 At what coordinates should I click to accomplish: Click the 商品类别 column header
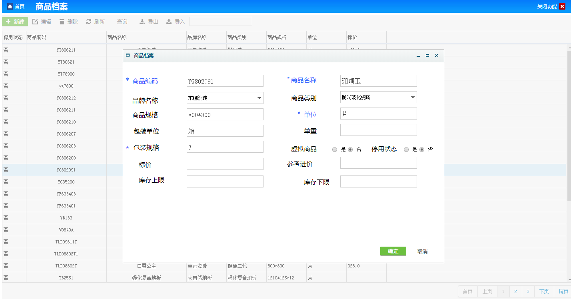pyautogui.click(x=246, y=37)
